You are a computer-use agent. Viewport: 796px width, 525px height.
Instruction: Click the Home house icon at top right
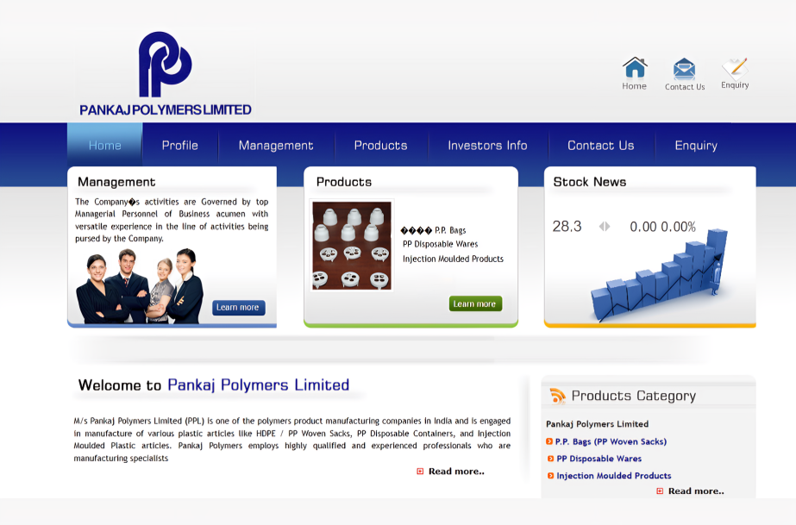pos(635,68)
